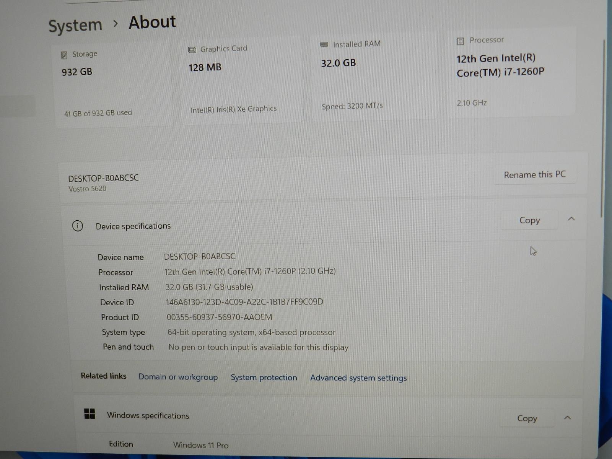Click the Storage 932 GB card
Screen dimensions: 612x459
[x=112, y=84]
